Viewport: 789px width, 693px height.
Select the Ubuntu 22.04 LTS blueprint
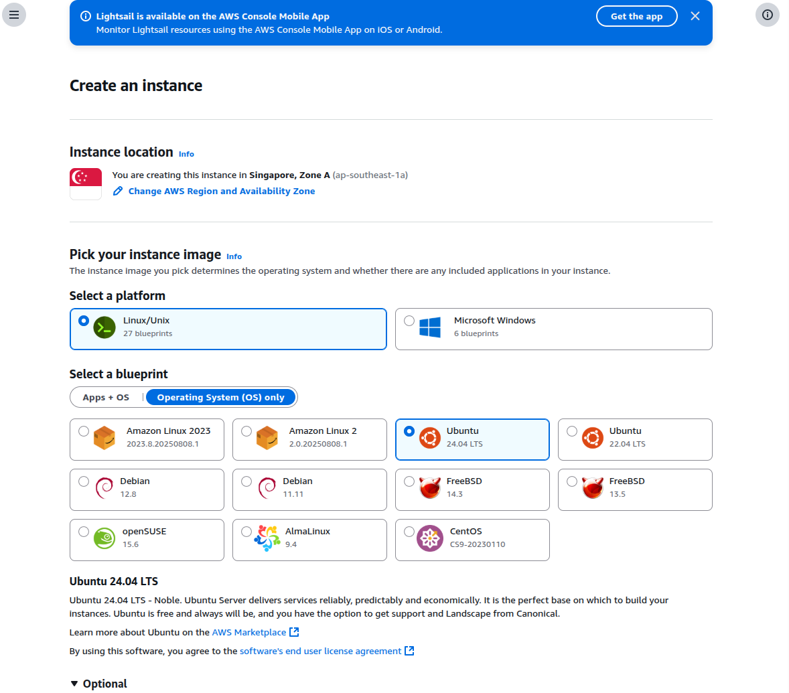(x=572, y=431)
